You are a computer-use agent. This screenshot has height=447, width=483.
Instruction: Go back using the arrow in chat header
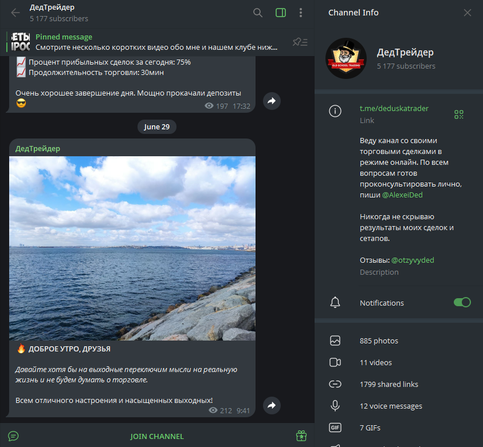[x=15, y=13]
